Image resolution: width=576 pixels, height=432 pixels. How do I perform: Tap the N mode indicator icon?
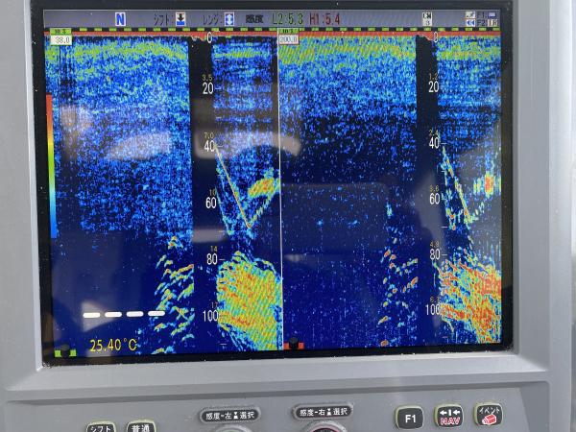coord(120,19)
